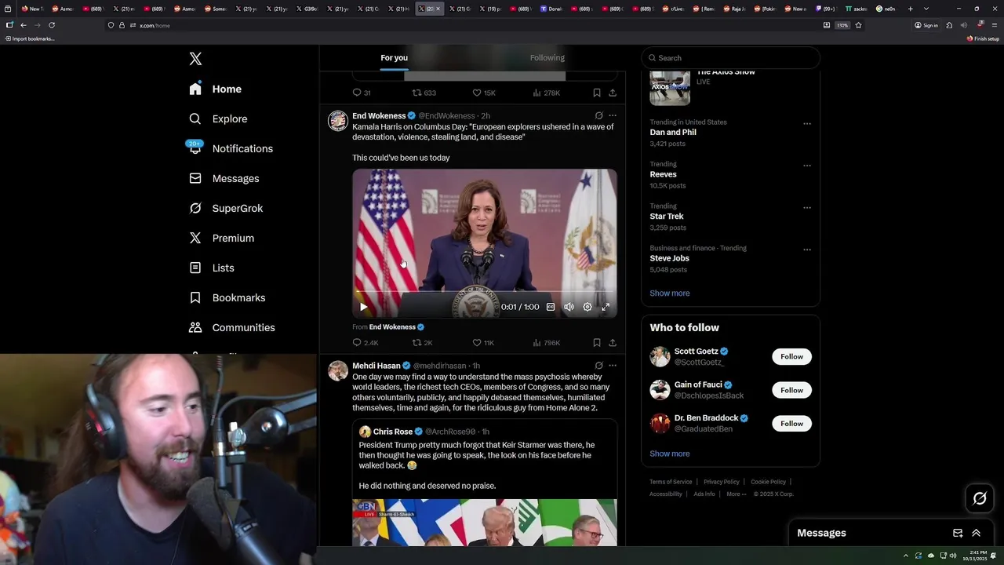
Task: Open Messages in left sidebar
Action: tap(224, 179)
